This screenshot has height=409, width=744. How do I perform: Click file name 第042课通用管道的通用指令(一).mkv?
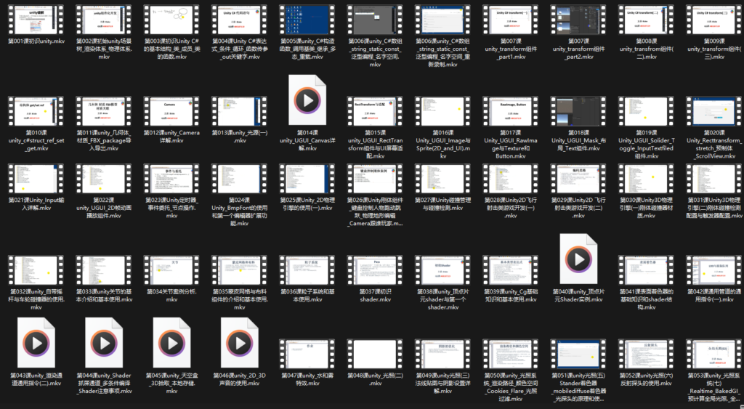tap(714, 296)
